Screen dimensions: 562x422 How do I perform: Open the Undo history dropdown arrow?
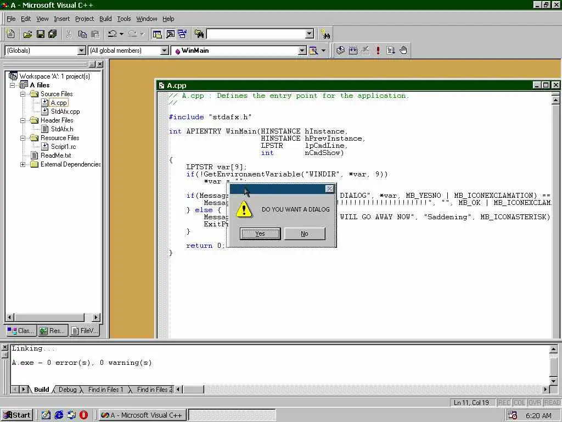[121, 34]
